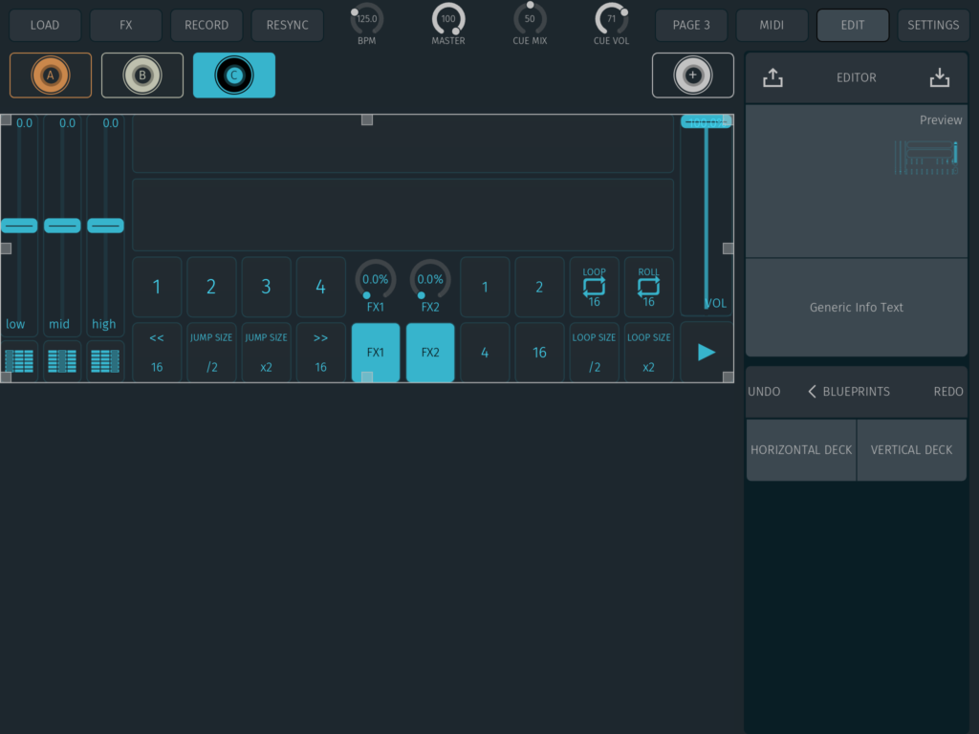Image resolution: width=979 pixels, height=734 pixels.
Task: Toggle the FX2 enable button
Action: click(430, 353)
